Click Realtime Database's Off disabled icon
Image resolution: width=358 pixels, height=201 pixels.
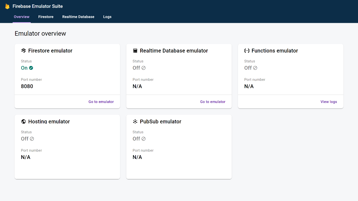[143, 68]
